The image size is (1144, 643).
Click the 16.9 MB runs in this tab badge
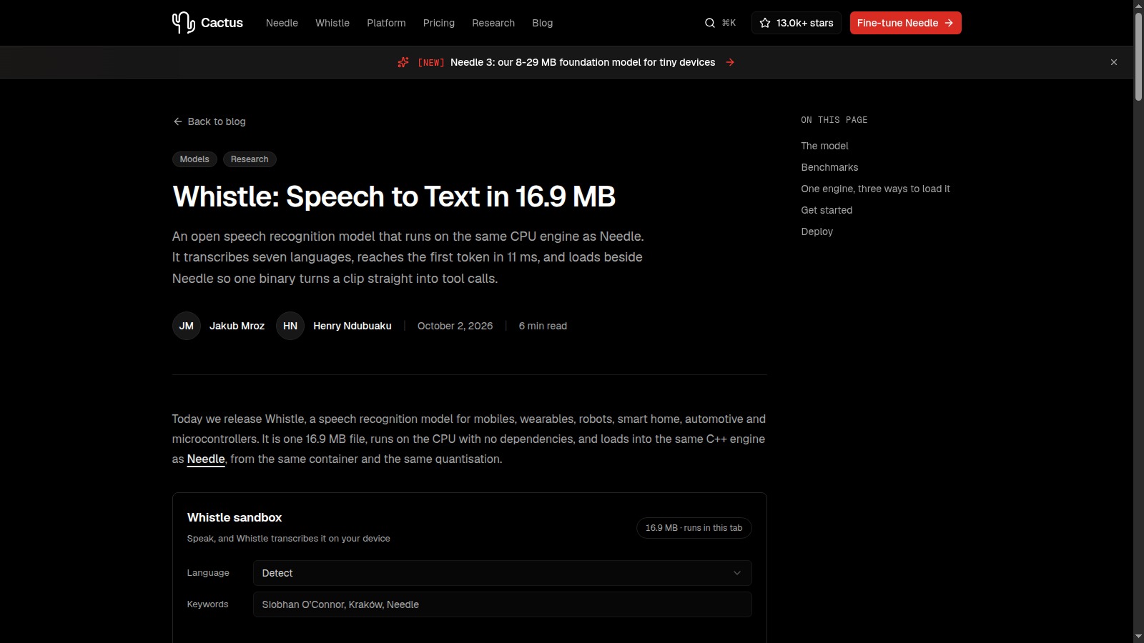coord(694,528)
